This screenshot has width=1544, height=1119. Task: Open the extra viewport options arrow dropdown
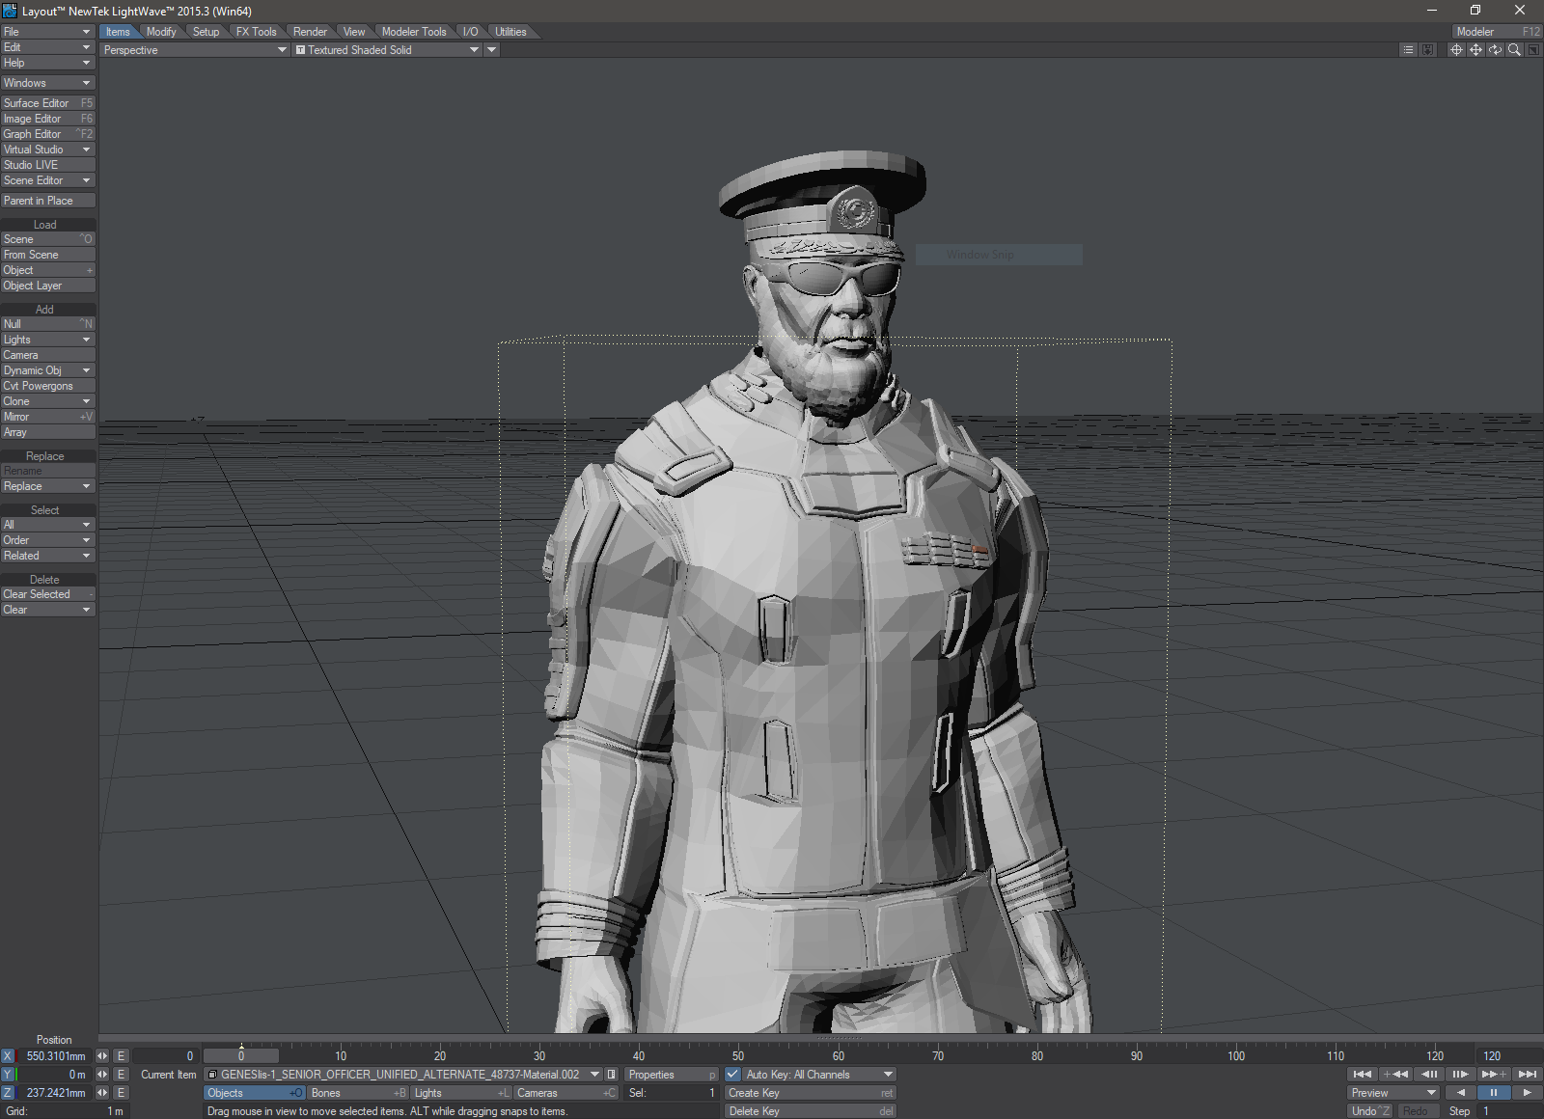click(492, 50)
